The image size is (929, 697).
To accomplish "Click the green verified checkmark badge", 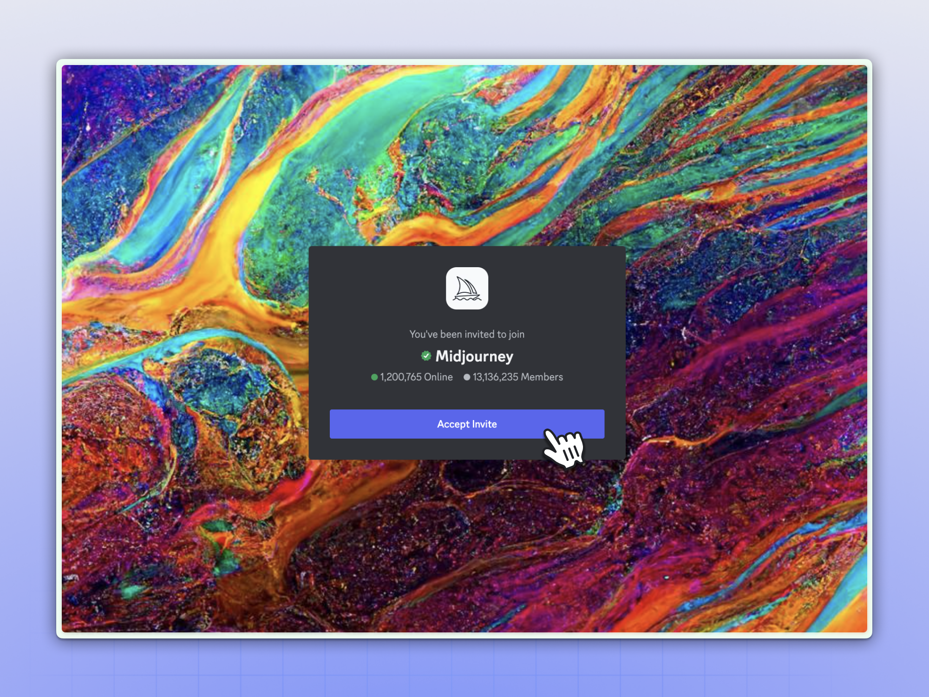I will pos(426,356).
